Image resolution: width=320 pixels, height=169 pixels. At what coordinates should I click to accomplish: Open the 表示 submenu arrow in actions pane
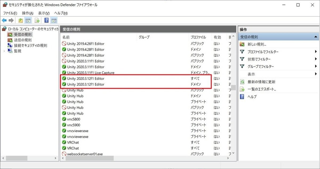(x=316, y=74)
